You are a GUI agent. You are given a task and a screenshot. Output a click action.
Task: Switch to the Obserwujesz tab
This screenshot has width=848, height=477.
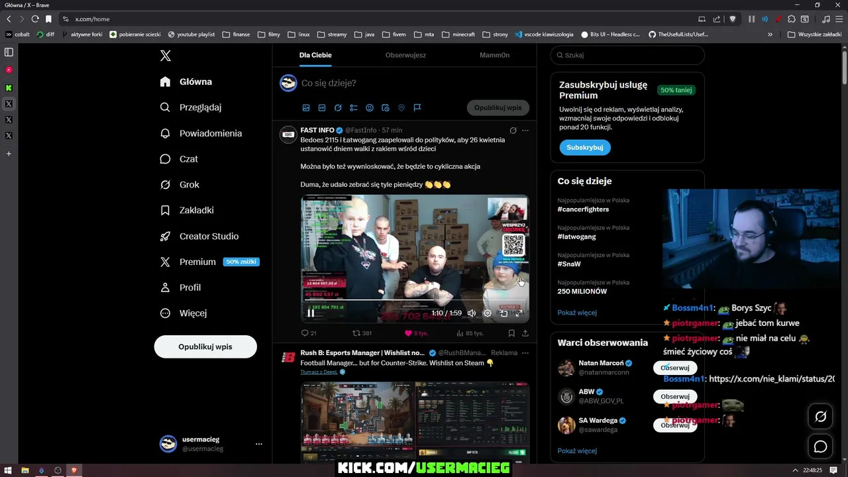(x=405, y=55)
